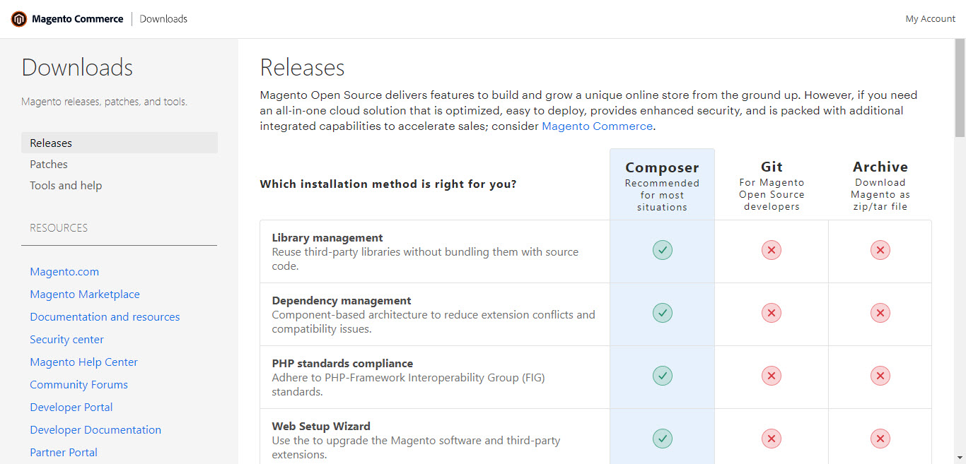Click 'PHP standards compliance' row title
966x464 pixels.
342,364
